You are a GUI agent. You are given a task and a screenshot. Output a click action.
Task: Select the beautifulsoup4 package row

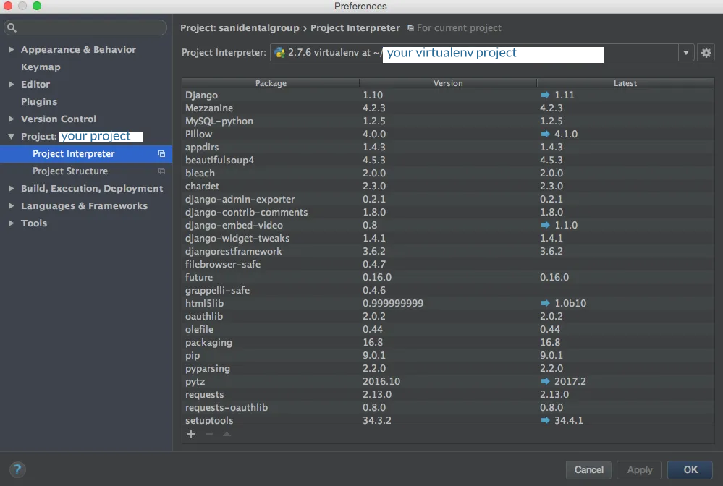[448, 160]
